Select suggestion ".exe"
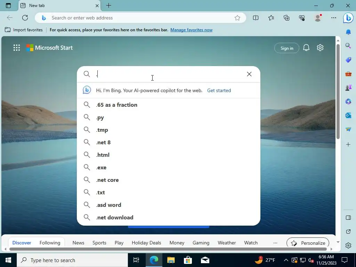This screenshot has height=267, width=356. (169, 167)
